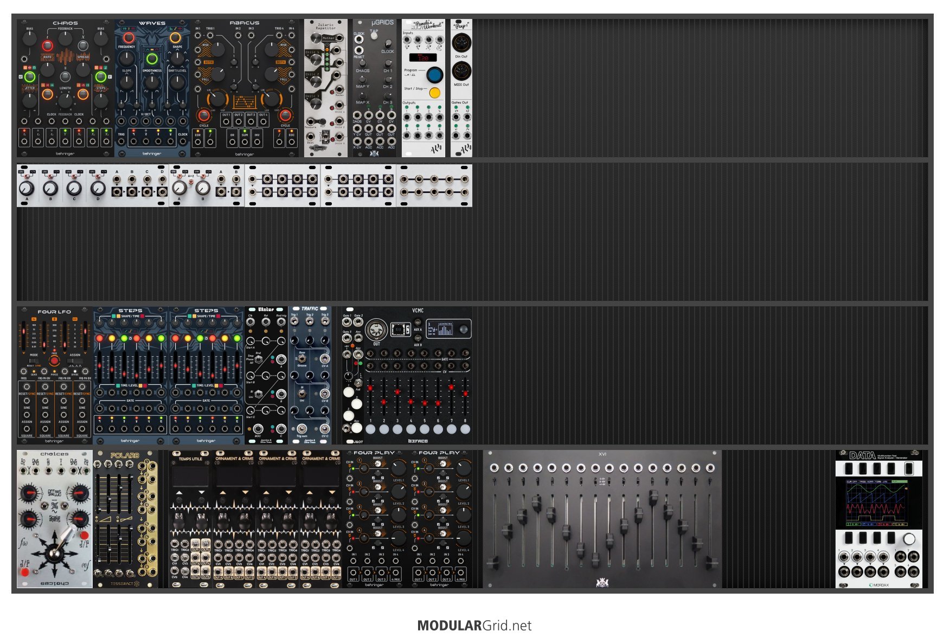Click the Din Out socket on Pexp-1
950x637 pixels.
461,42
